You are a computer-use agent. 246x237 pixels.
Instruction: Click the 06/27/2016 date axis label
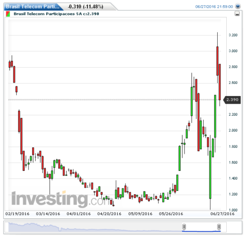(x=222, y=214)
